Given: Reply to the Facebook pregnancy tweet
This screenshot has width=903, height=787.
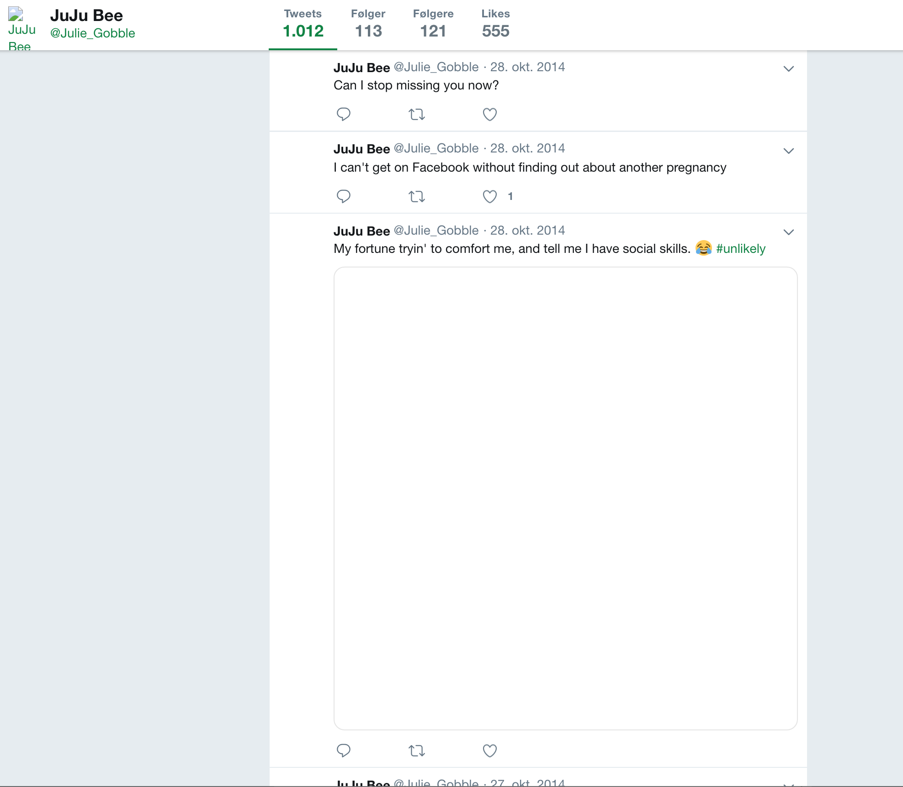Looking at the screenshot, I should click(x=344, y=196).
